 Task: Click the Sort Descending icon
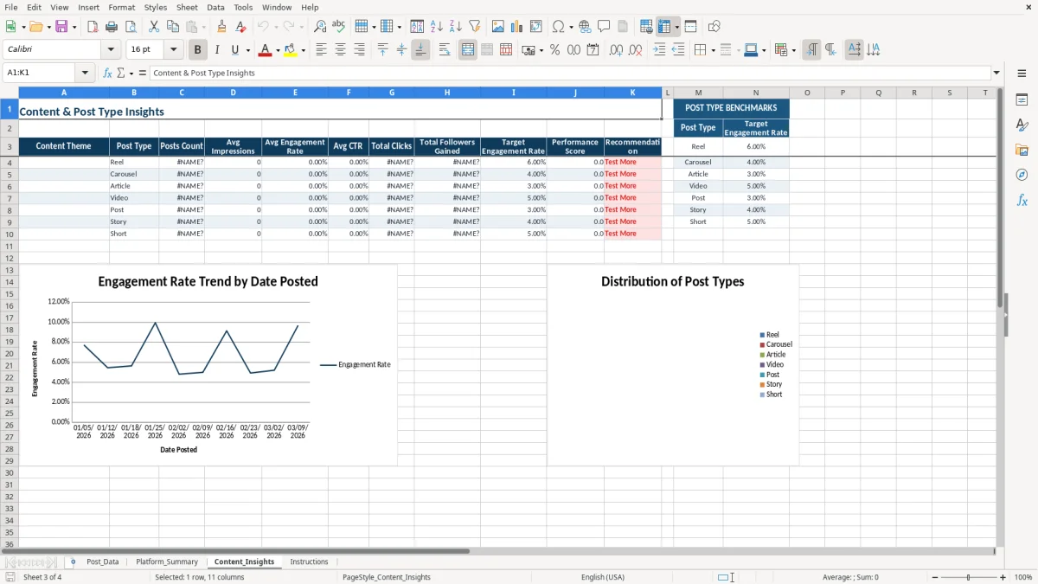click(455, 27)
